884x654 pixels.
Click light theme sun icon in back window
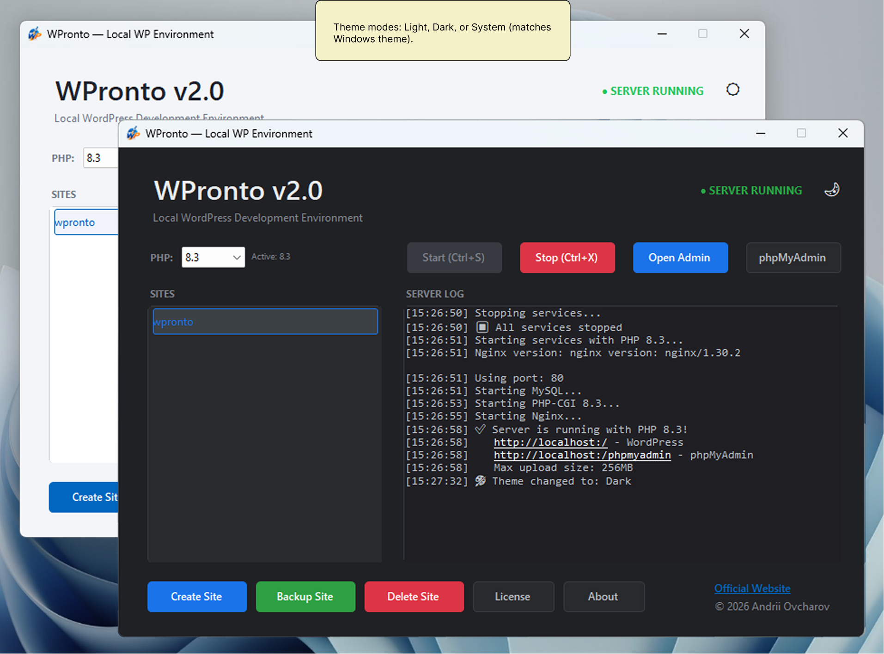coord(732,90)
